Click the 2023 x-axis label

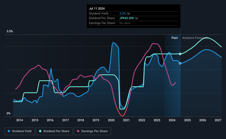tap(157, 120)
